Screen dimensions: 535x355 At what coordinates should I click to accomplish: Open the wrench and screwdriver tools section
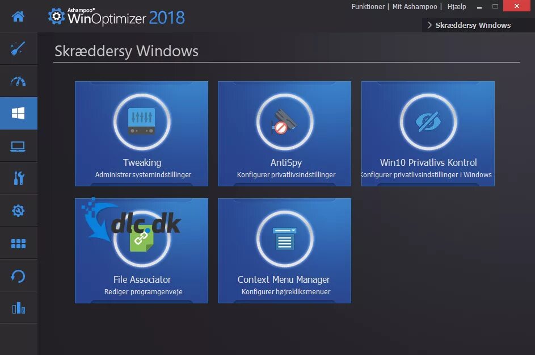point(19,178)
